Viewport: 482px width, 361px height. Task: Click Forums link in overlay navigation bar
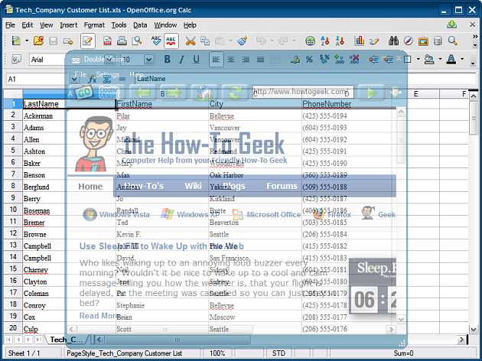[282, 186]
